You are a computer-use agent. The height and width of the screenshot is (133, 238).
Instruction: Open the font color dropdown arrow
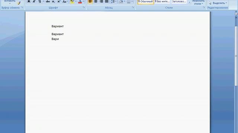pos(83,1)
